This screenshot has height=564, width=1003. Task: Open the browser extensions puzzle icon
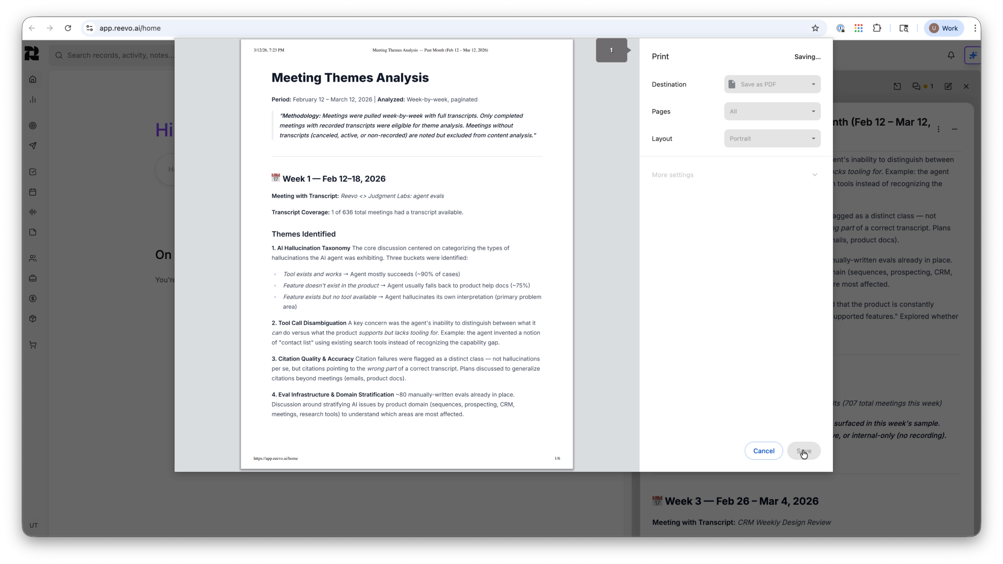[877, 28]
